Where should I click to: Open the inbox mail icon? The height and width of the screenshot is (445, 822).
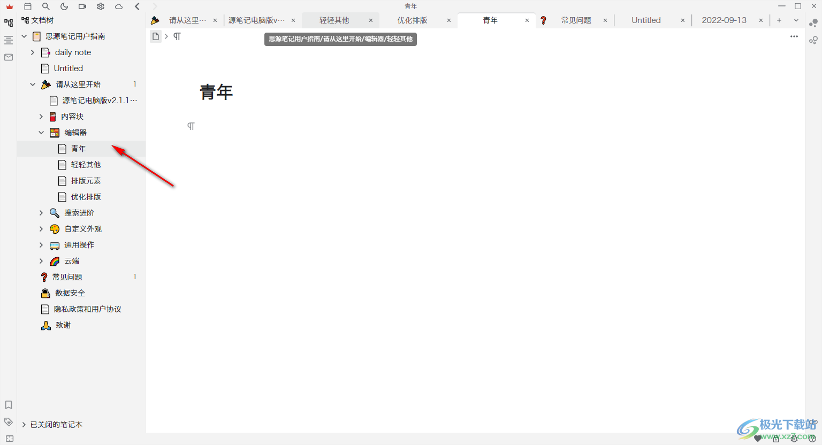click(x=8, y=57)
